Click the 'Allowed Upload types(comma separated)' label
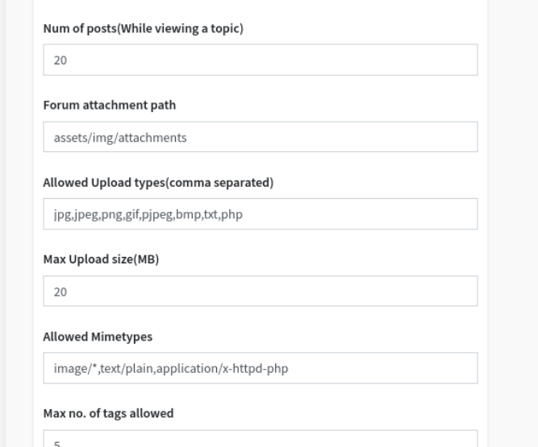 (158, 183)
